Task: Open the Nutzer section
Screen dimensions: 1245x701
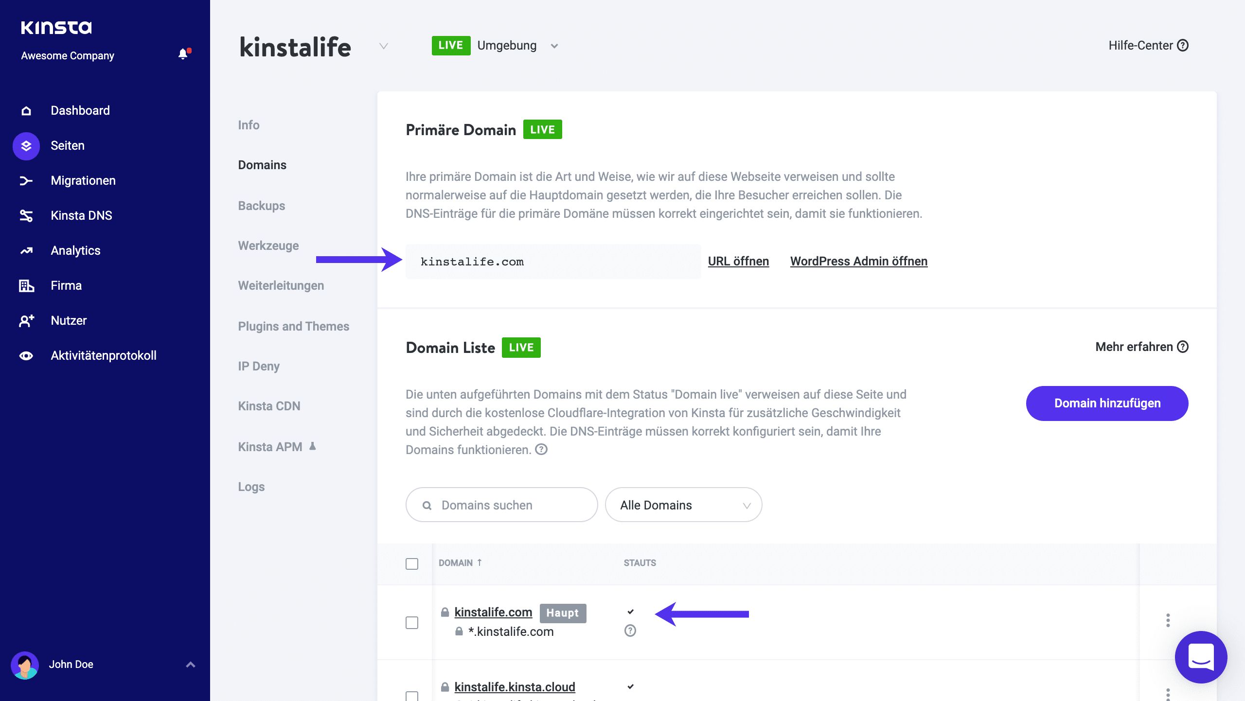Action: click(x=68, y=320)
